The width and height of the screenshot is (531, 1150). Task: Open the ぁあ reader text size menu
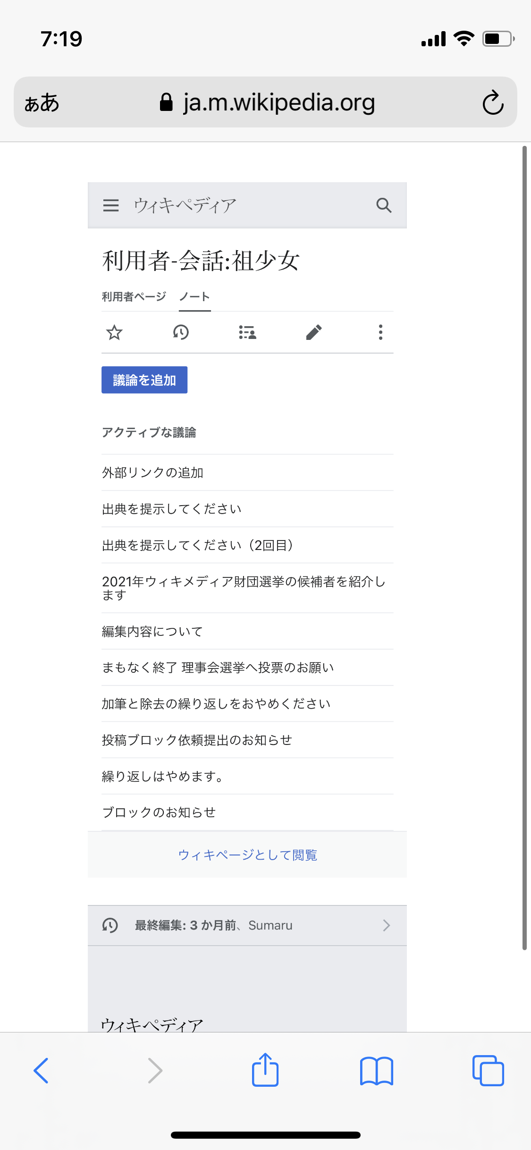tap(42, 102)
